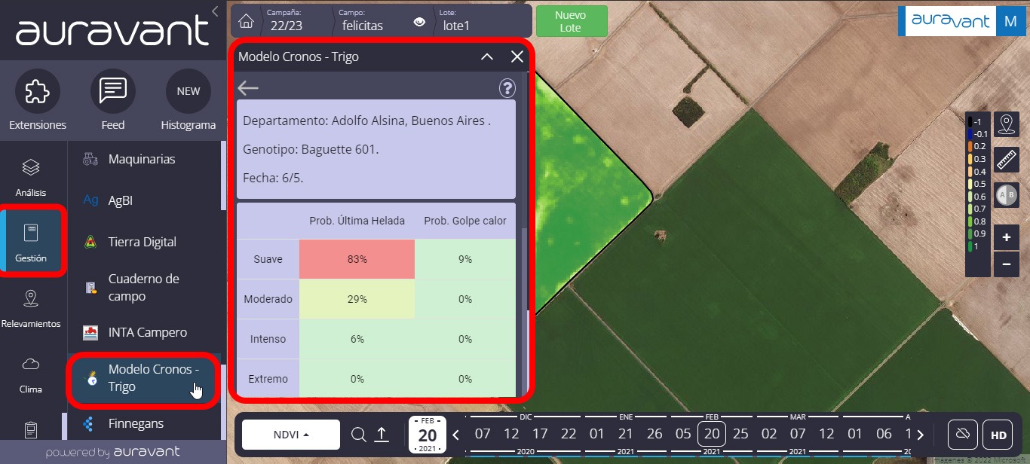Toggle the A/B compare tool

pos(1007,194)
